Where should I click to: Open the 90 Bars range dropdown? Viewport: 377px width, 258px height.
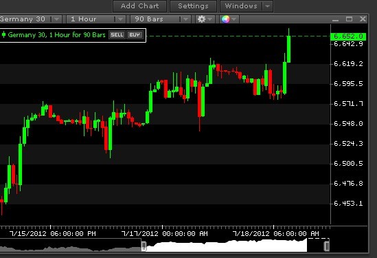tap(161, 19)
